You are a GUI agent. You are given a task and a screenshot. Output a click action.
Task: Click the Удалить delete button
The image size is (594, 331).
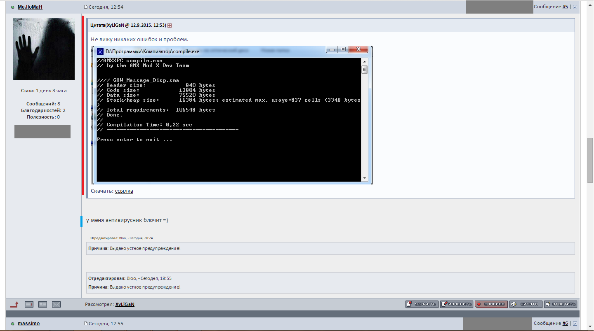[422, 304]
